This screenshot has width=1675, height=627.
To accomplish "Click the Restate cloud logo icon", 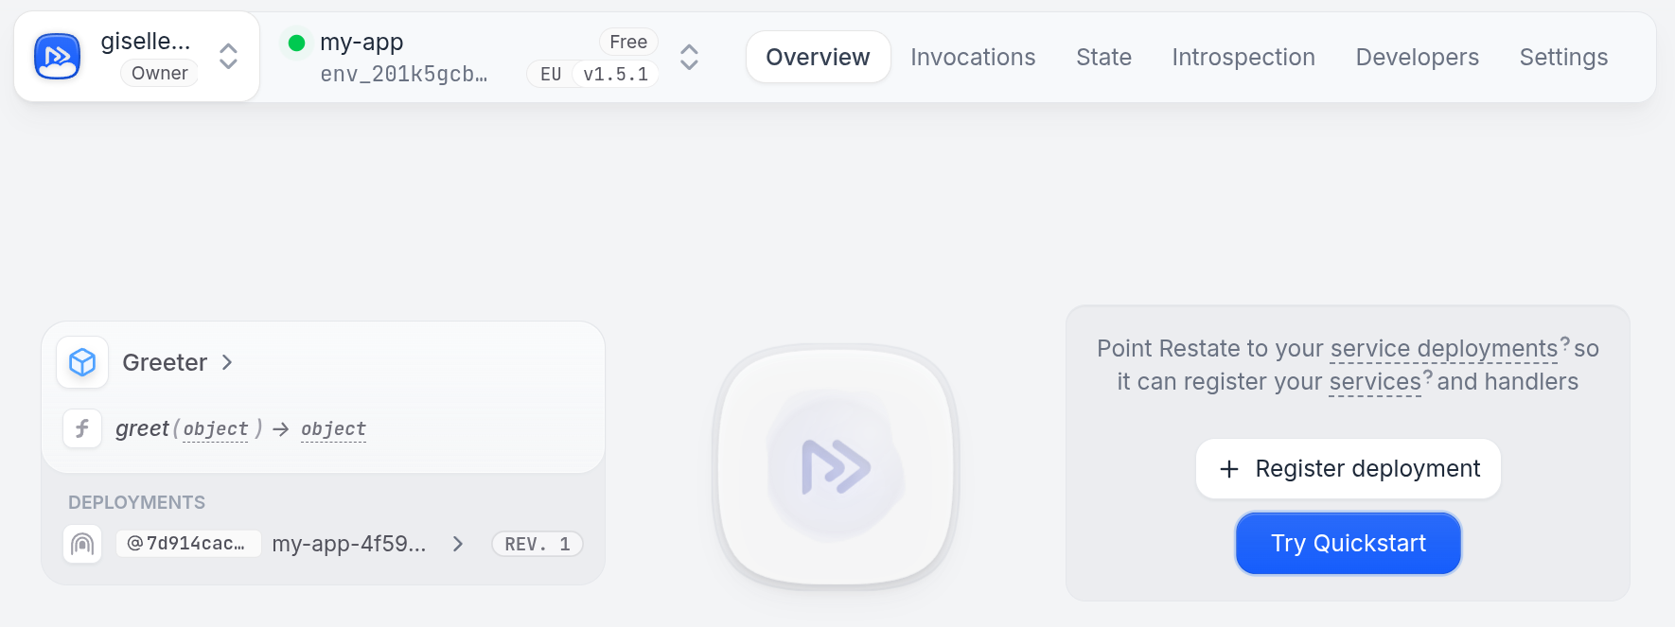I will pyautogui.click(x=57, y=57).
